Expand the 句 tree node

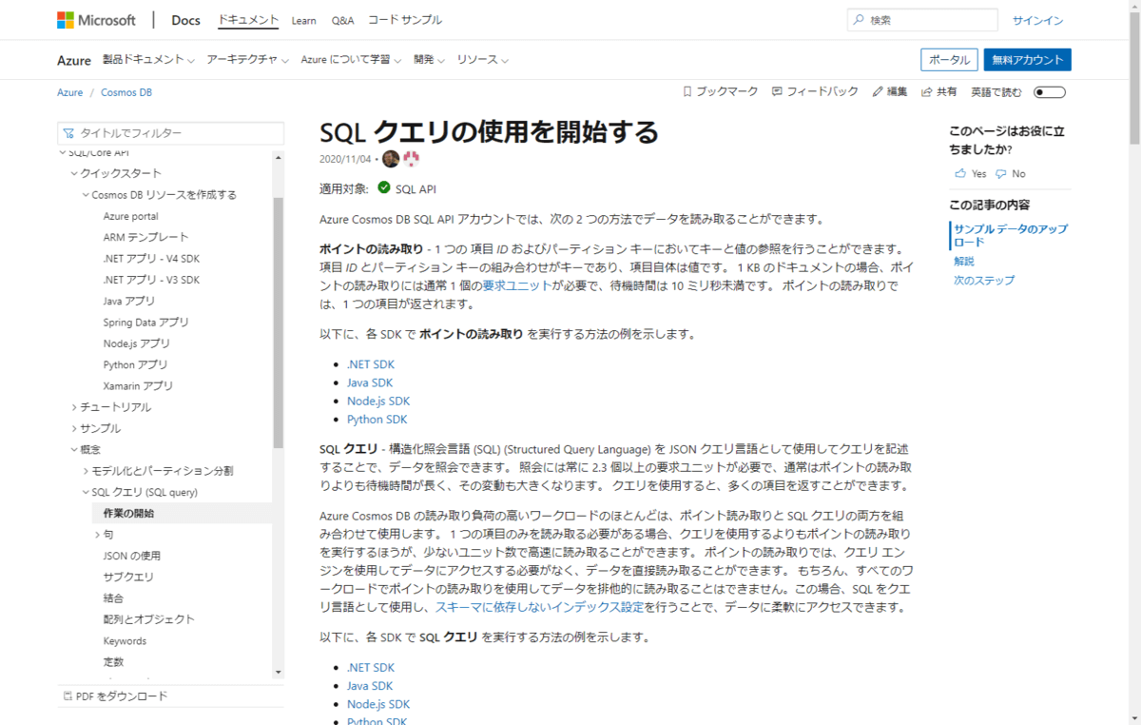97,535
